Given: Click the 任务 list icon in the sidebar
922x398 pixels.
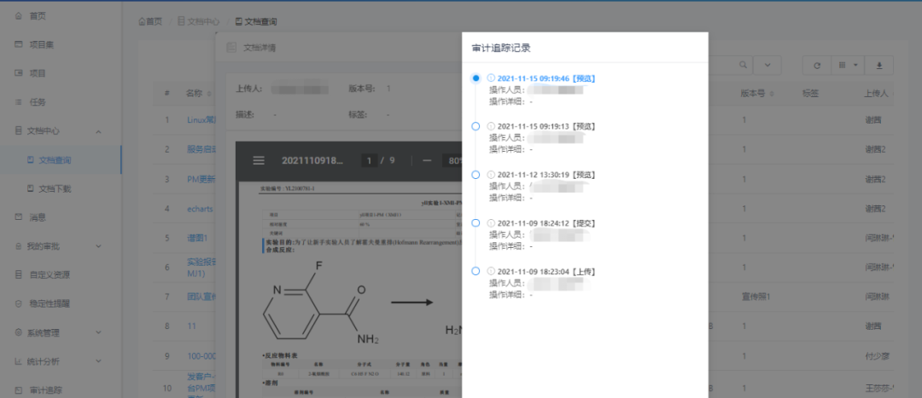Looking at the screenshot, I should [19, 102].
